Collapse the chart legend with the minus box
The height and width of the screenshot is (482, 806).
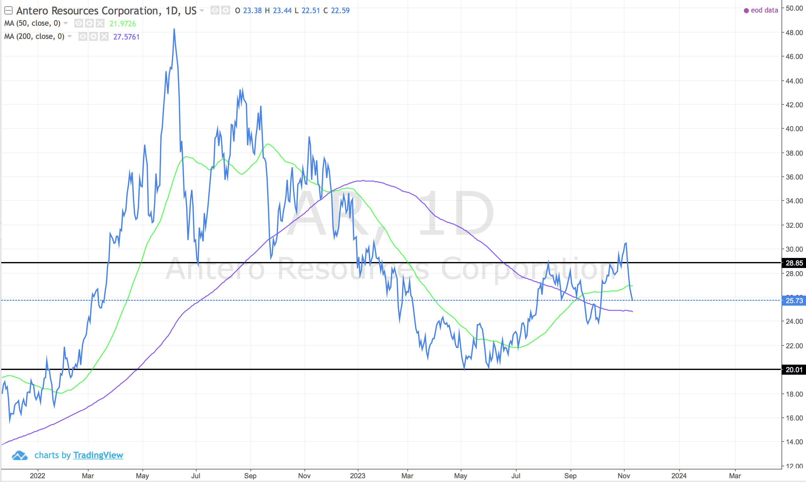(x=8, y=11)
